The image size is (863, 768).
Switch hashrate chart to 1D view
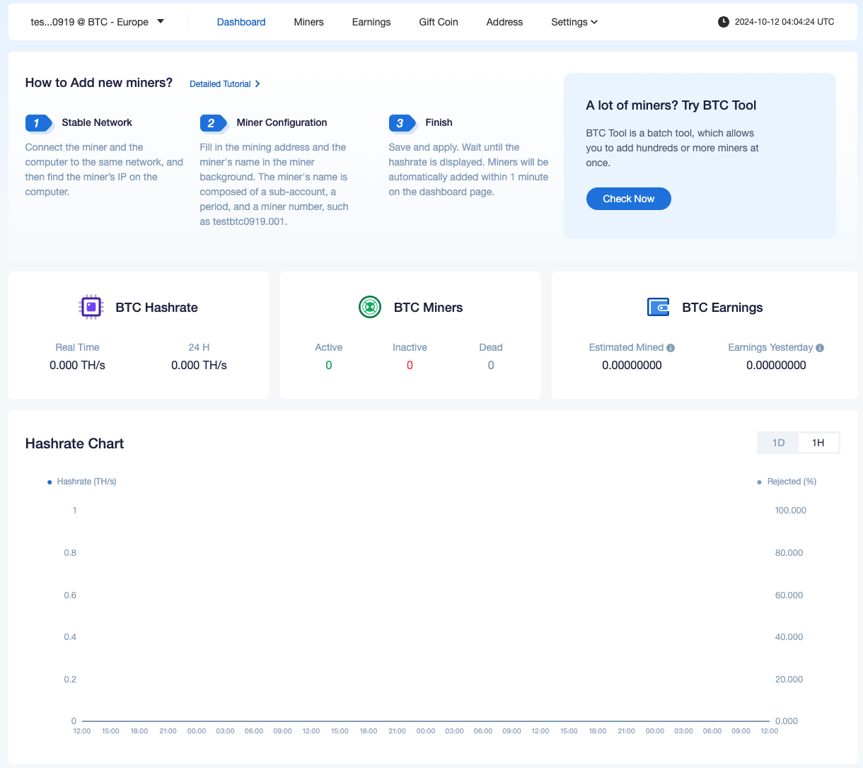pos(778,443)
